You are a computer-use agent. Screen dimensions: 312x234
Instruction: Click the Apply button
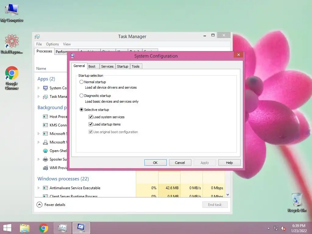pos(205,163)
